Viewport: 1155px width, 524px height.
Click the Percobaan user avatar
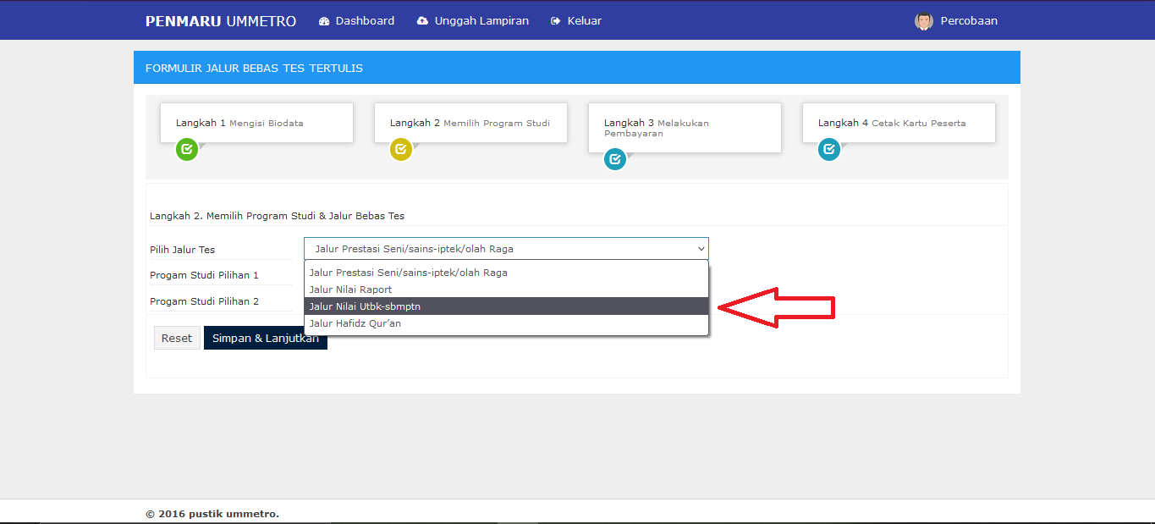[923, 21]
